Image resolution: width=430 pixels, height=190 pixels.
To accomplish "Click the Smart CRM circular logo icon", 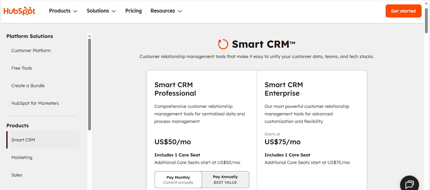I will pyautogui.click(x=223, y=44).
